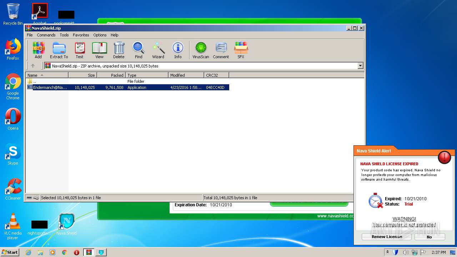Launch Firefox from desktop
This screenshot has width=457, height=257.
pyautogui.click(x=13, y=50)
